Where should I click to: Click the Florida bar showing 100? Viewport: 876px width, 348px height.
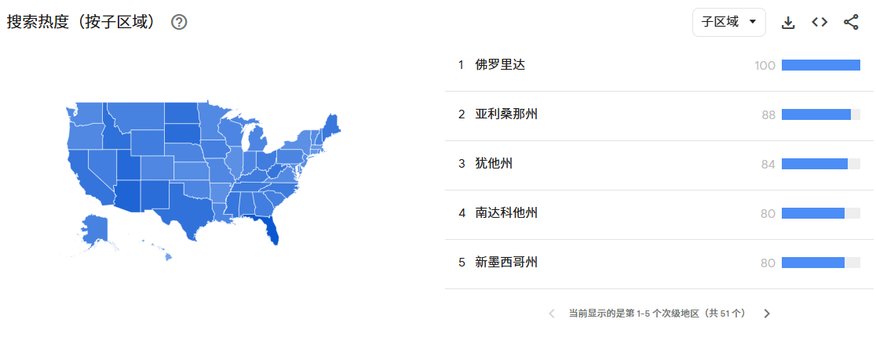820,65
